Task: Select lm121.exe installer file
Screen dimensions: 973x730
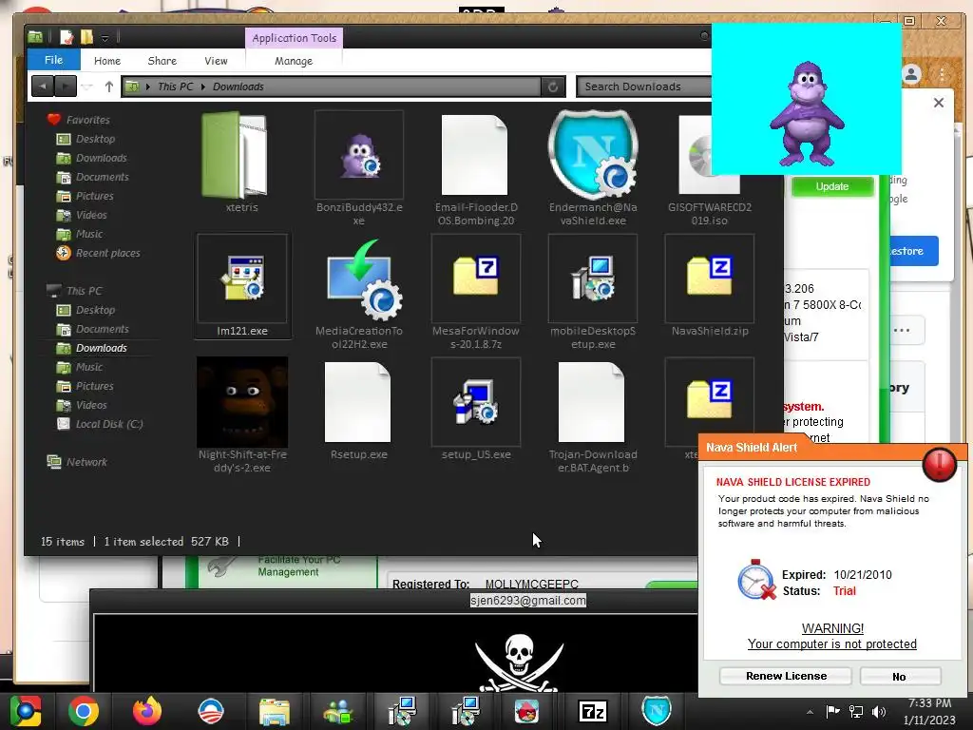Action: (242, 285)
